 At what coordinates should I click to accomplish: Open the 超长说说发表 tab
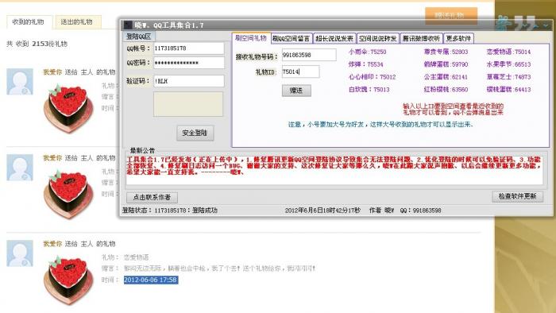click(x=334, y=38)
